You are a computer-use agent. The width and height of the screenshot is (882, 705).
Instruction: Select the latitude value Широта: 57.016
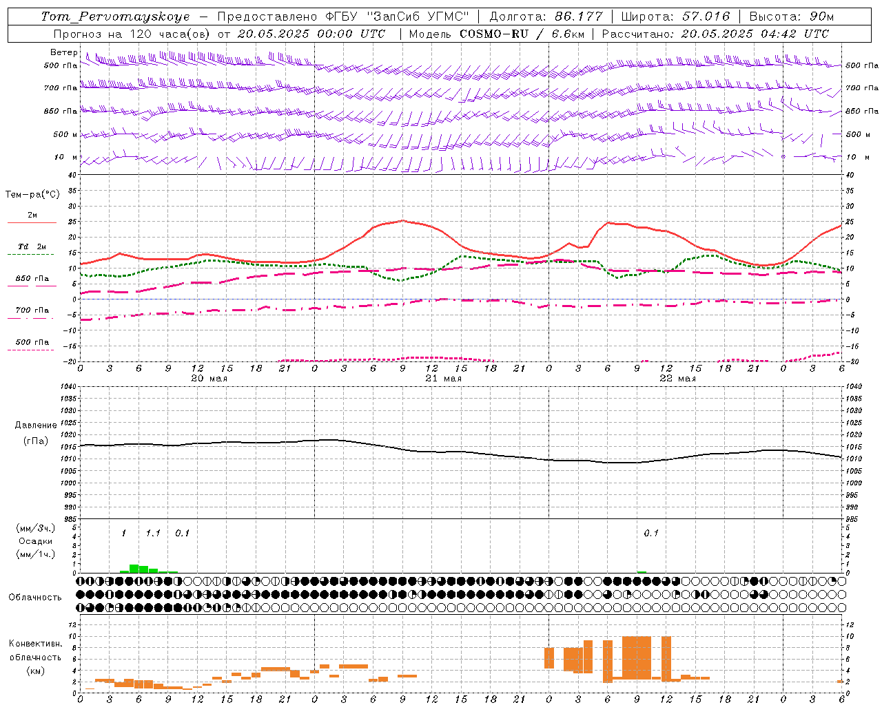click(x=675, y=17)
